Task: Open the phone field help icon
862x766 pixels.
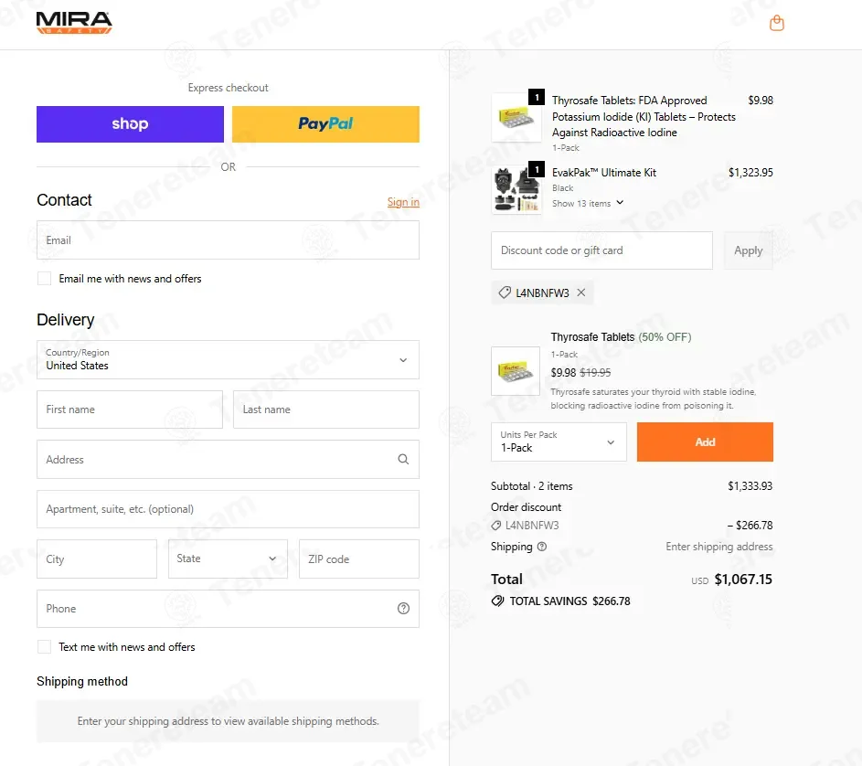Action: [x=403, y=608]
